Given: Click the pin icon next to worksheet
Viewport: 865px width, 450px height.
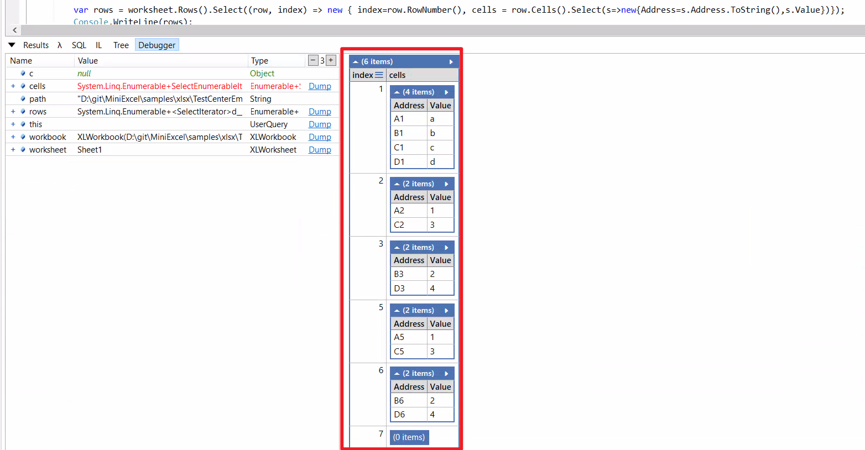Looking at the screenshot, I should tap(22, 149).
